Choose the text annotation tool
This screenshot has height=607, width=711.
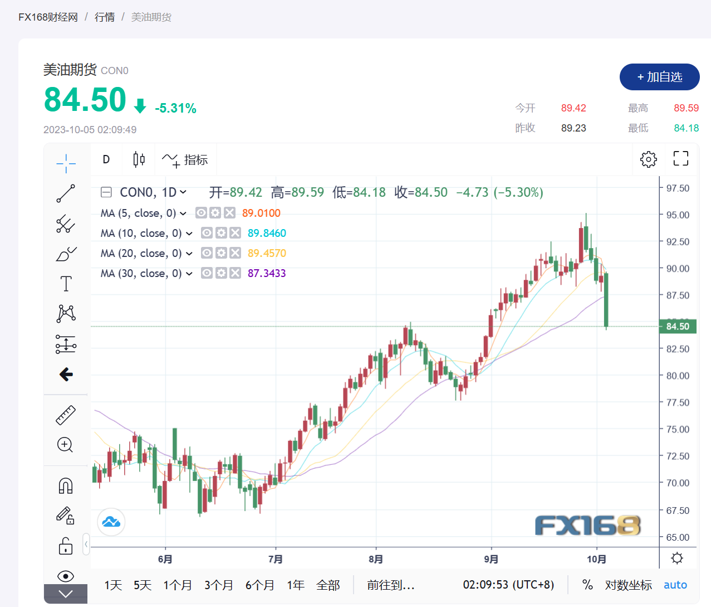tap(66, 284)
